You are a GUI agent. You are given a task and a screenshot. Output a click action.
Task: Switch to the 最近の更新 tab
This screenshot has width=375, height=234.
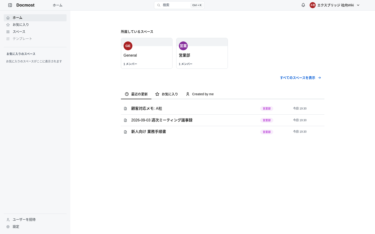136,94
